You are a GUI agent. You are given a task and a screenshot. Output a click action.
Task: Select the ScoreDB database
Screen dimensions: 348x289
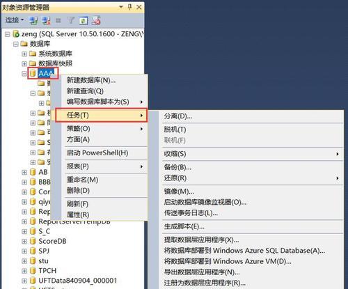tap(52, 241)
